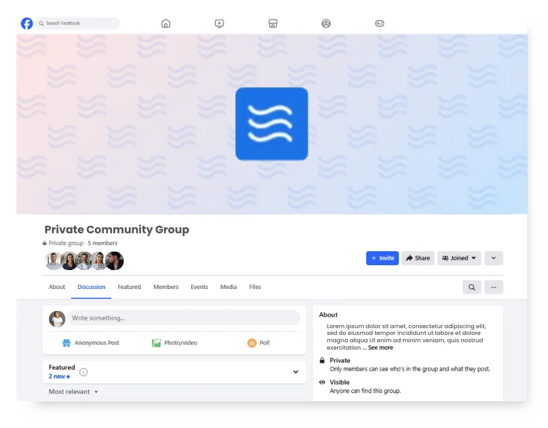Start an Anonymous Post

91,343
